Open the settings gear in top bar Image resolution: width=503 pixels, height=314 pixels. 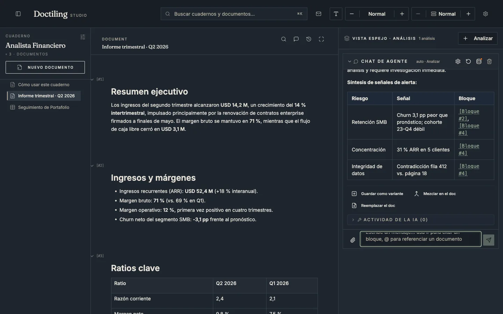(x=486, y=14)
